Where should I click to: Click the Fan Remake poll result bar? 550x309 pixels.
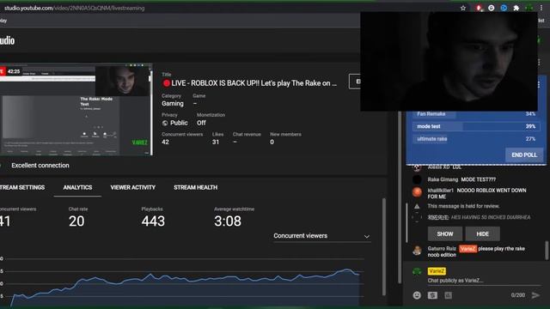click(476, 114)
